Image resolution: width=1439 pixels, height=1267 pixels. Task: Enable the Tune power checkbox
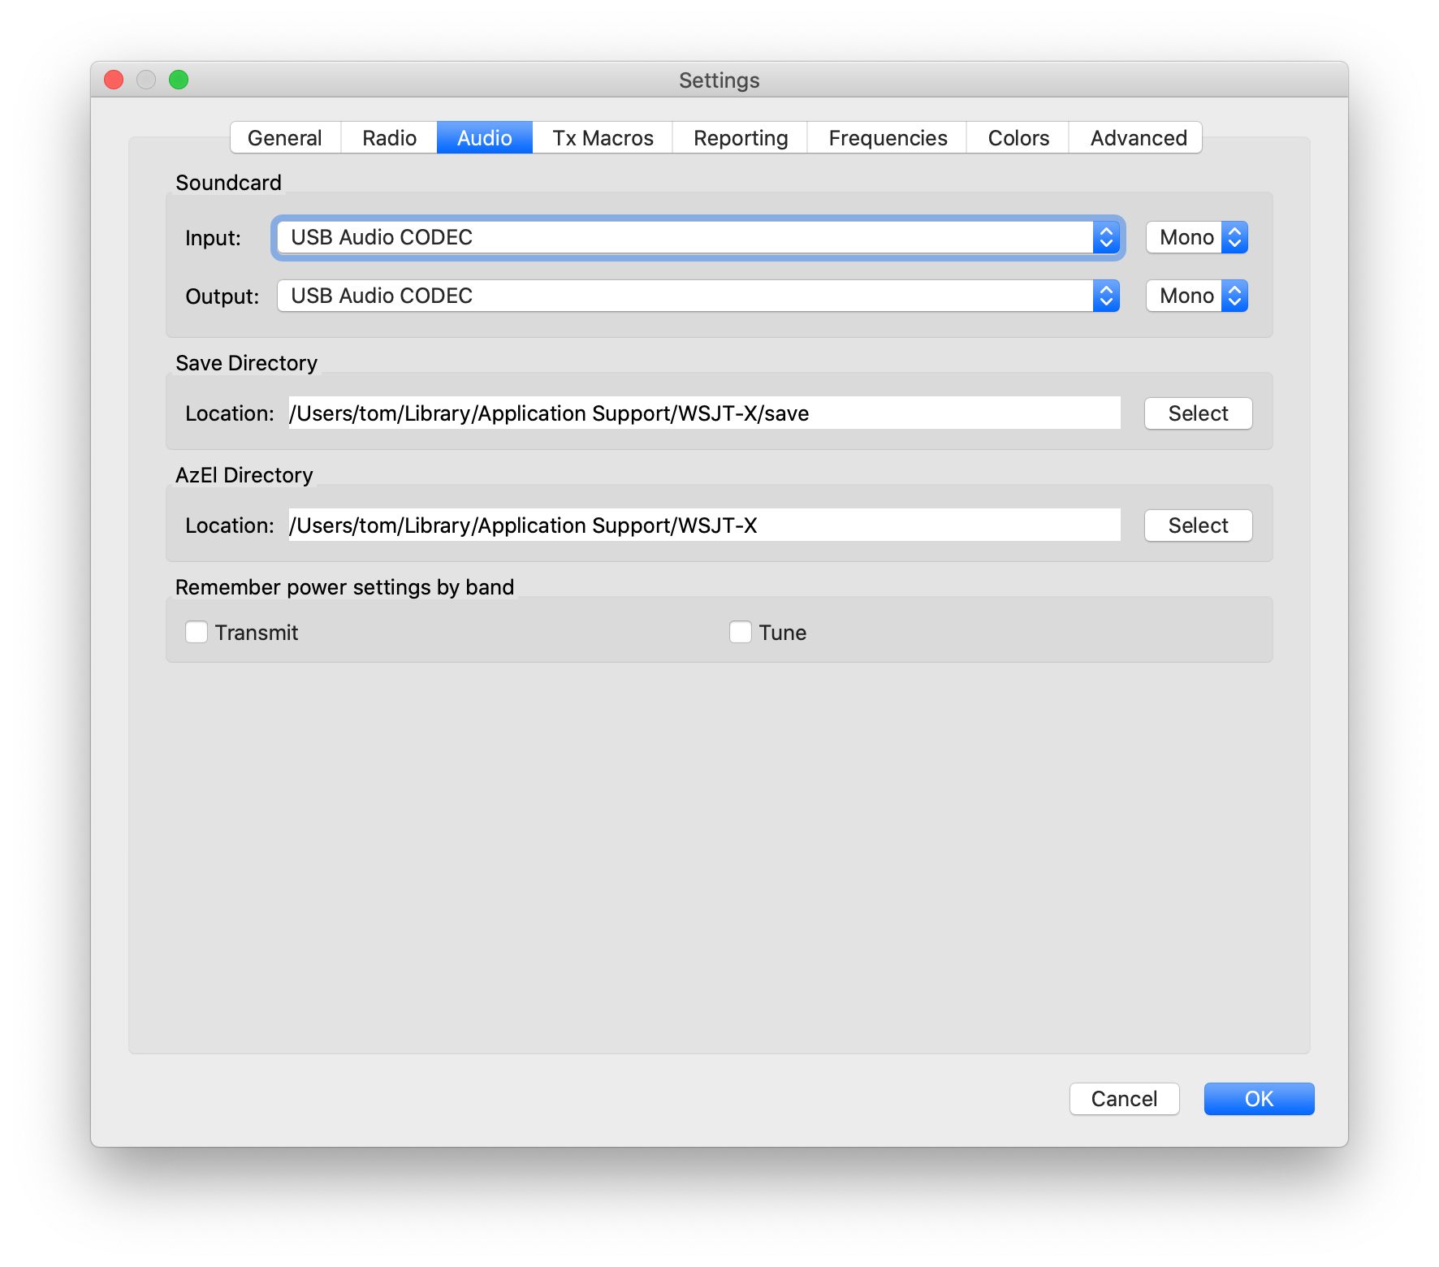[741, 632]
